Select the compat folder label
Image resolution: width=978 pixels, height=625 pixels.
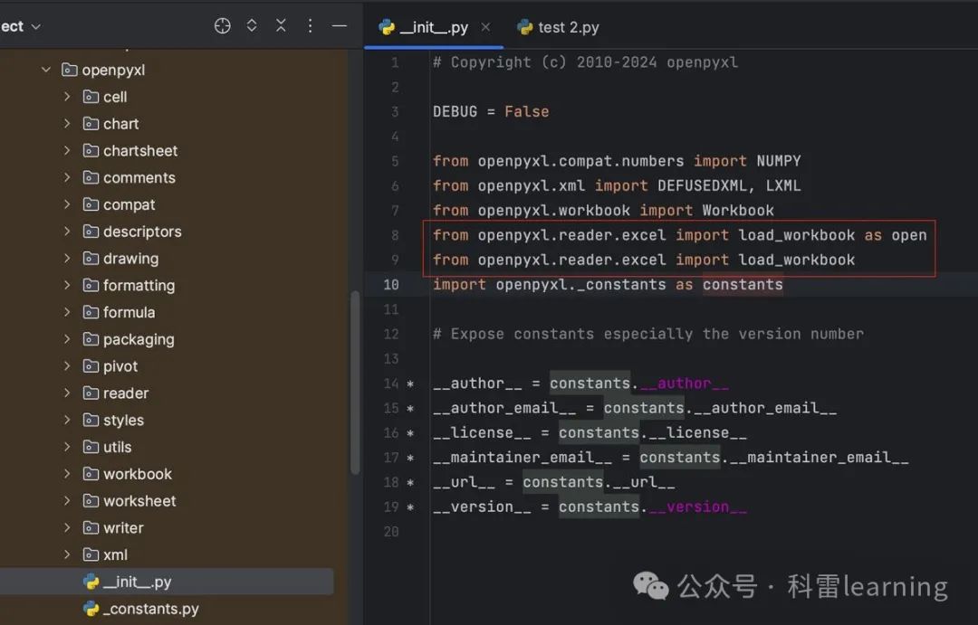click(129, 204)
